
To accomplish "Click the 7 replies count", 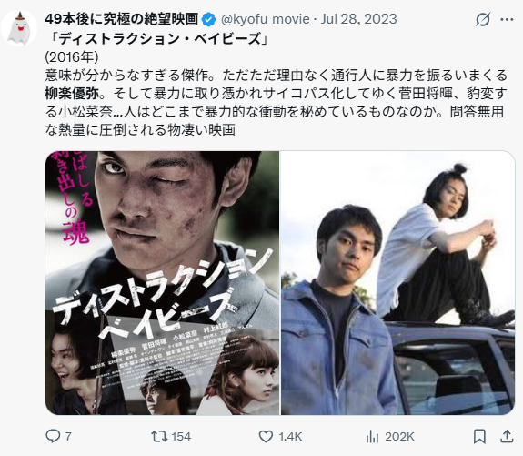I will pos(68,436).
